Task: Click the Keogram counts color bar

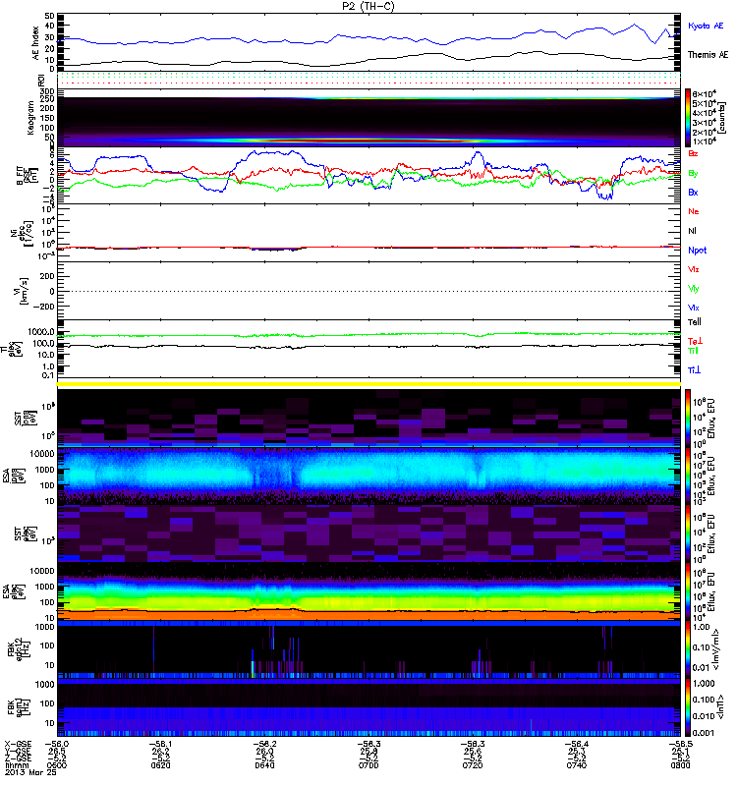Action: pyautogui.click(x=690, y=118)
